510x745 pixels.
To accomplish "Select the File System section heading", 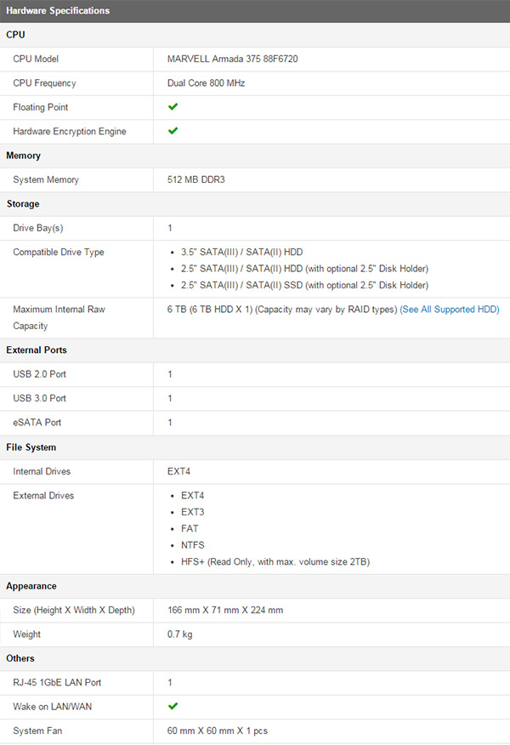I will pos(31,446).
